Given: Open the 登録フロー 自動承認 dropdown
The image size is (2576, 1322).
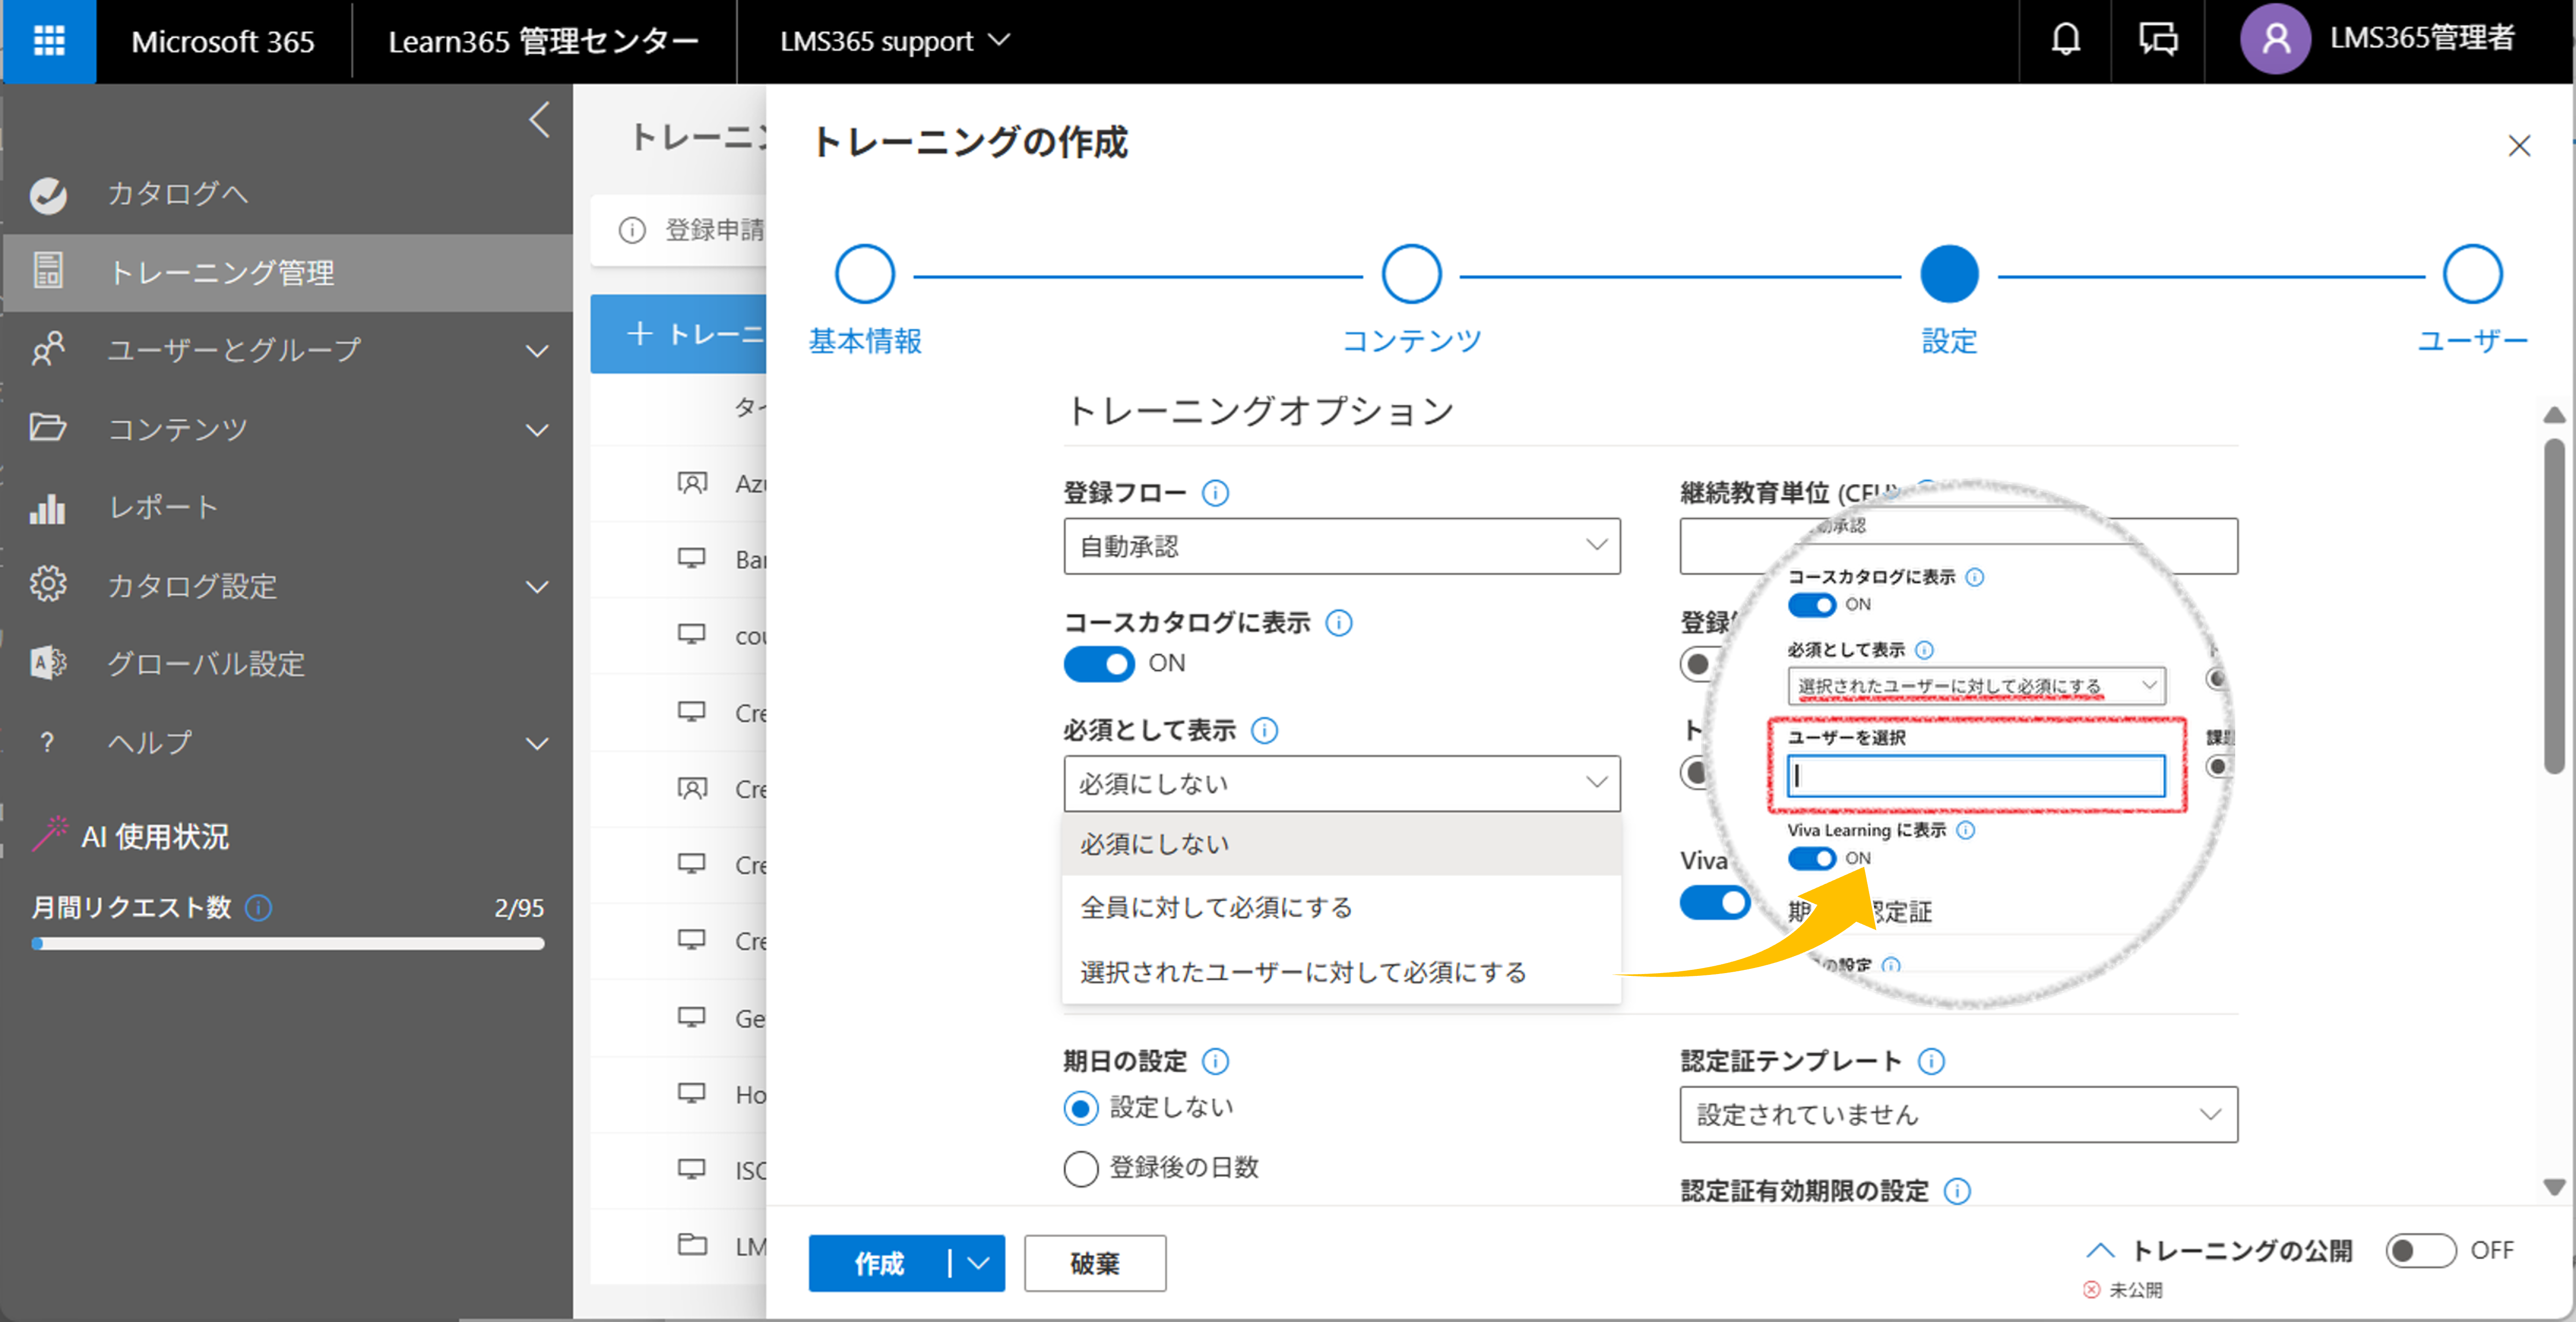Looking at the screenshot, I should coord(1341,546).
